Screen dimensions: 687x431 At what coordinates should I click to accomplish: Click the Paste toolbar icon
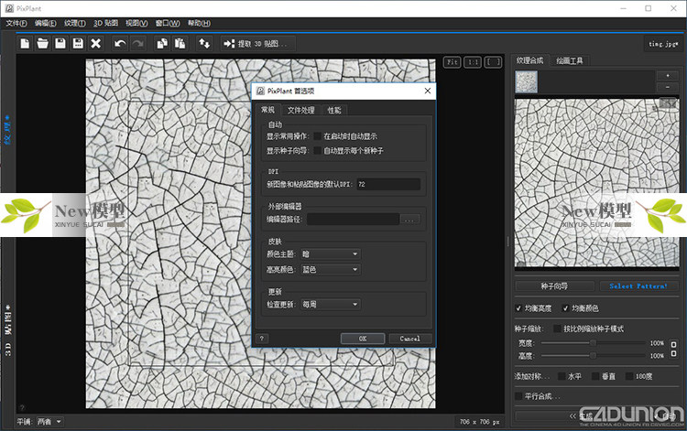[x=180, y=43]
